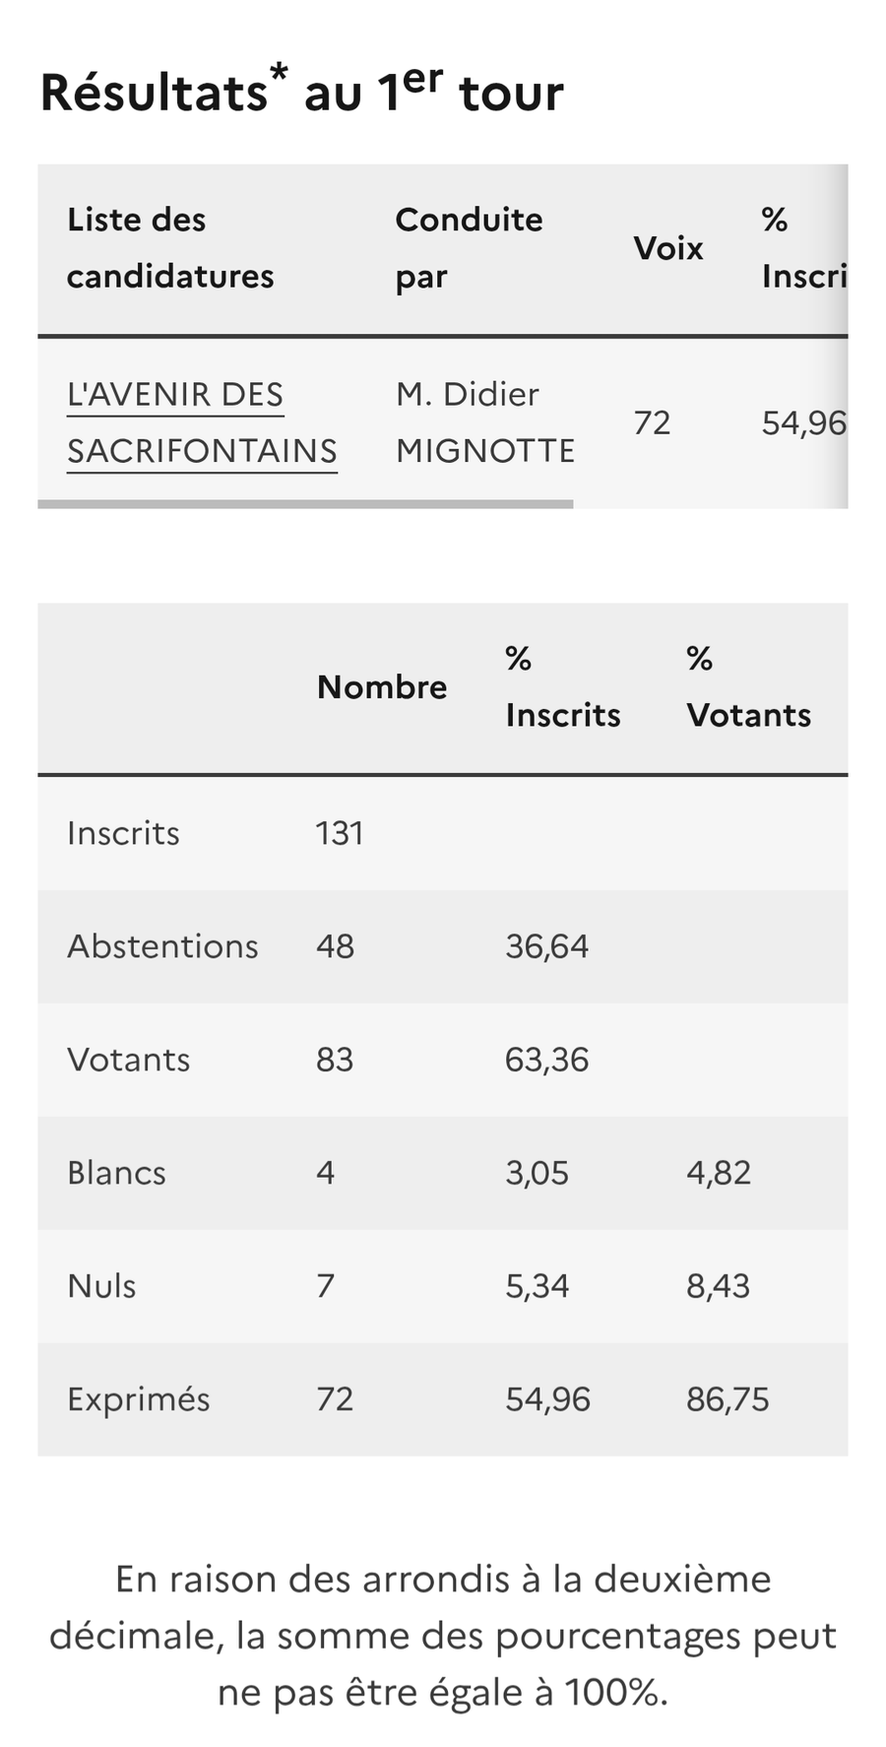Click the horizontal scrollbar below the candidates table
This screenshot has height=1747, width=886.
coord(305,504)
